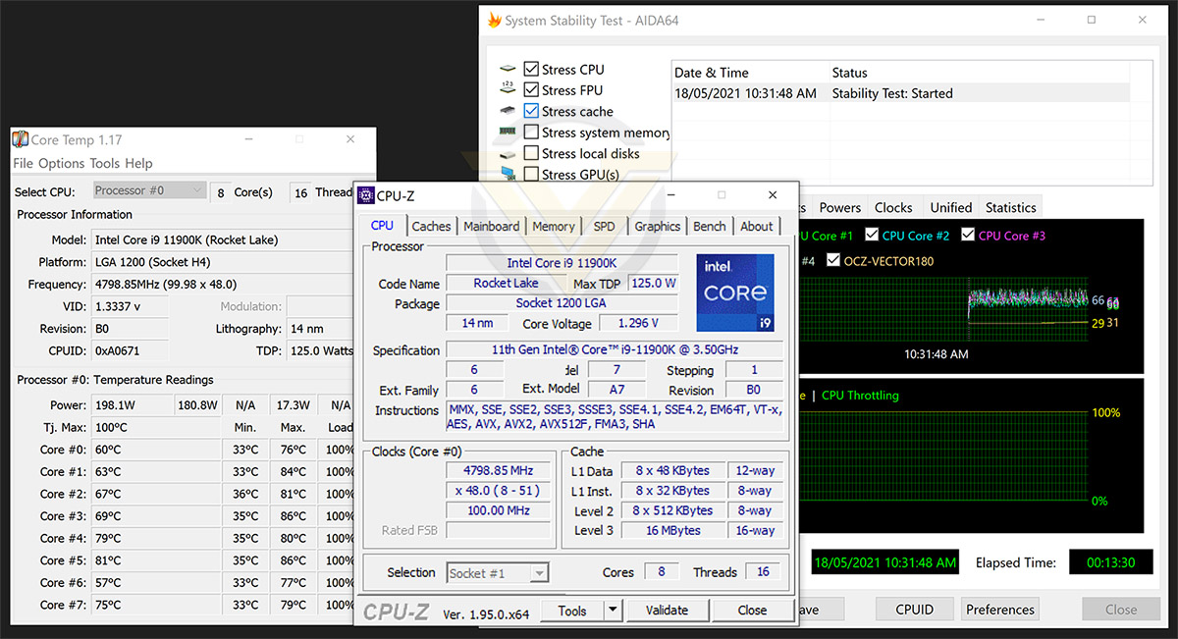Expand the Socket #1 selection dropdown
The height and width of the screenshot is (639, 1178).
pos(498,573)
